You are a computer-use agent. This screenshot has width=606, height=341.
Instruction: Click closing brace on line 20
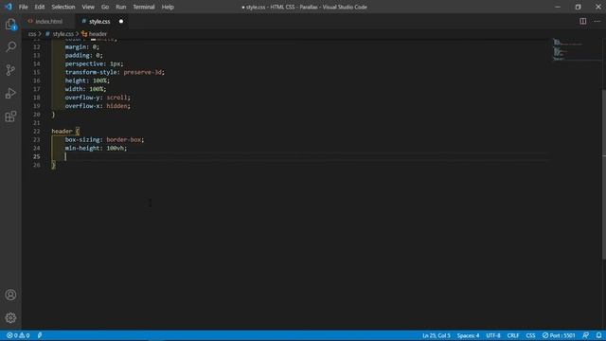tap(53, 115)
